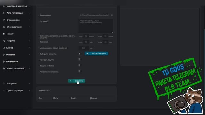The width and height of the screenshot is (205, 115).
Task: Click the Задержка max seconds field
Action: point(105,42)
